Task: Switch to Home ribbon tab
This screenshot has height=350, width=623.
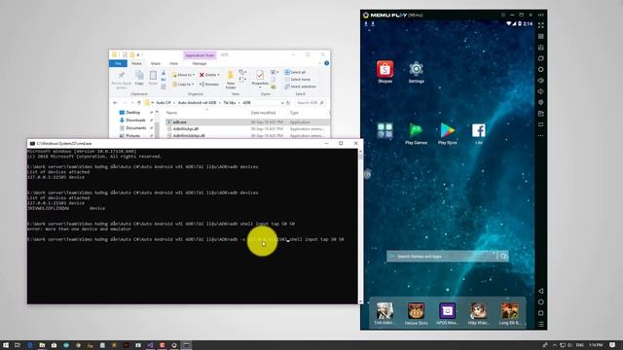Action: point(136,63)
